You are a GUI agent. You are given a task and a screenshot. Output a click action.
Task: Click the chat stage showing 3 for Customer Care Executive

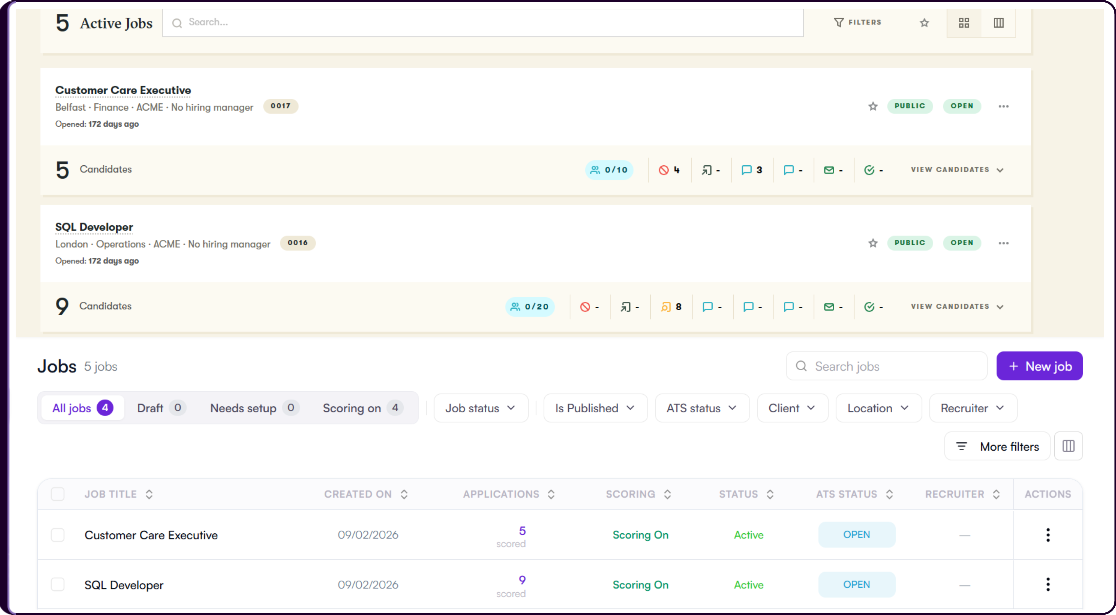(x=751, y=170)
